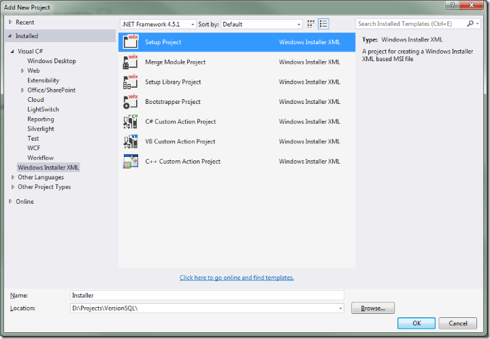
Task: Close the Add New Project dialog
Action: [472, 5]
